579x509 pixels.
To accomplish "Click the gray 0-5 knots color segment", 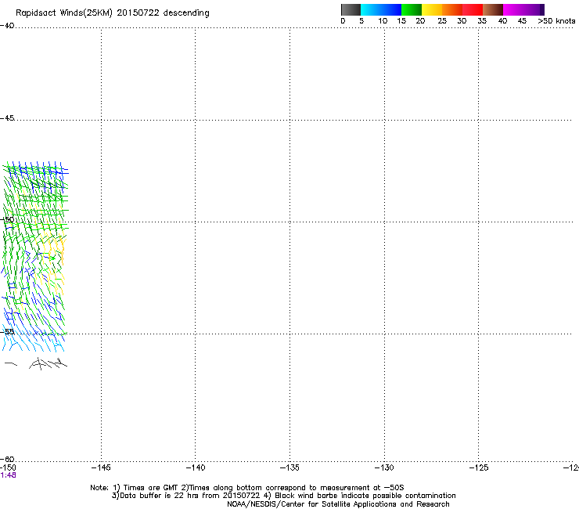I will click(351, 9).
